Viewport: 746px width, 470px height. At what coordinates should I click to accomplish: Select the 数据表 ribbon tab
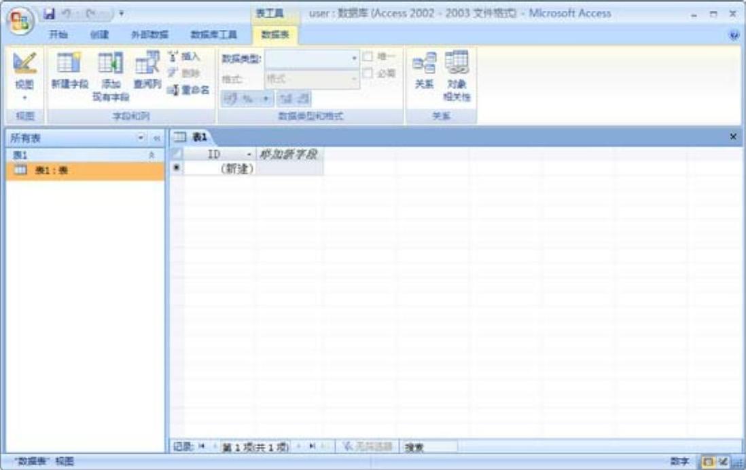pos(275,34)
